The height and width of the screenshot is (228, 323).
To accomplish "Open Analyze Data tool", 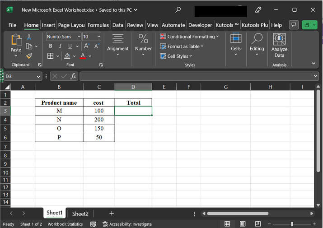I will coord(279,46).
